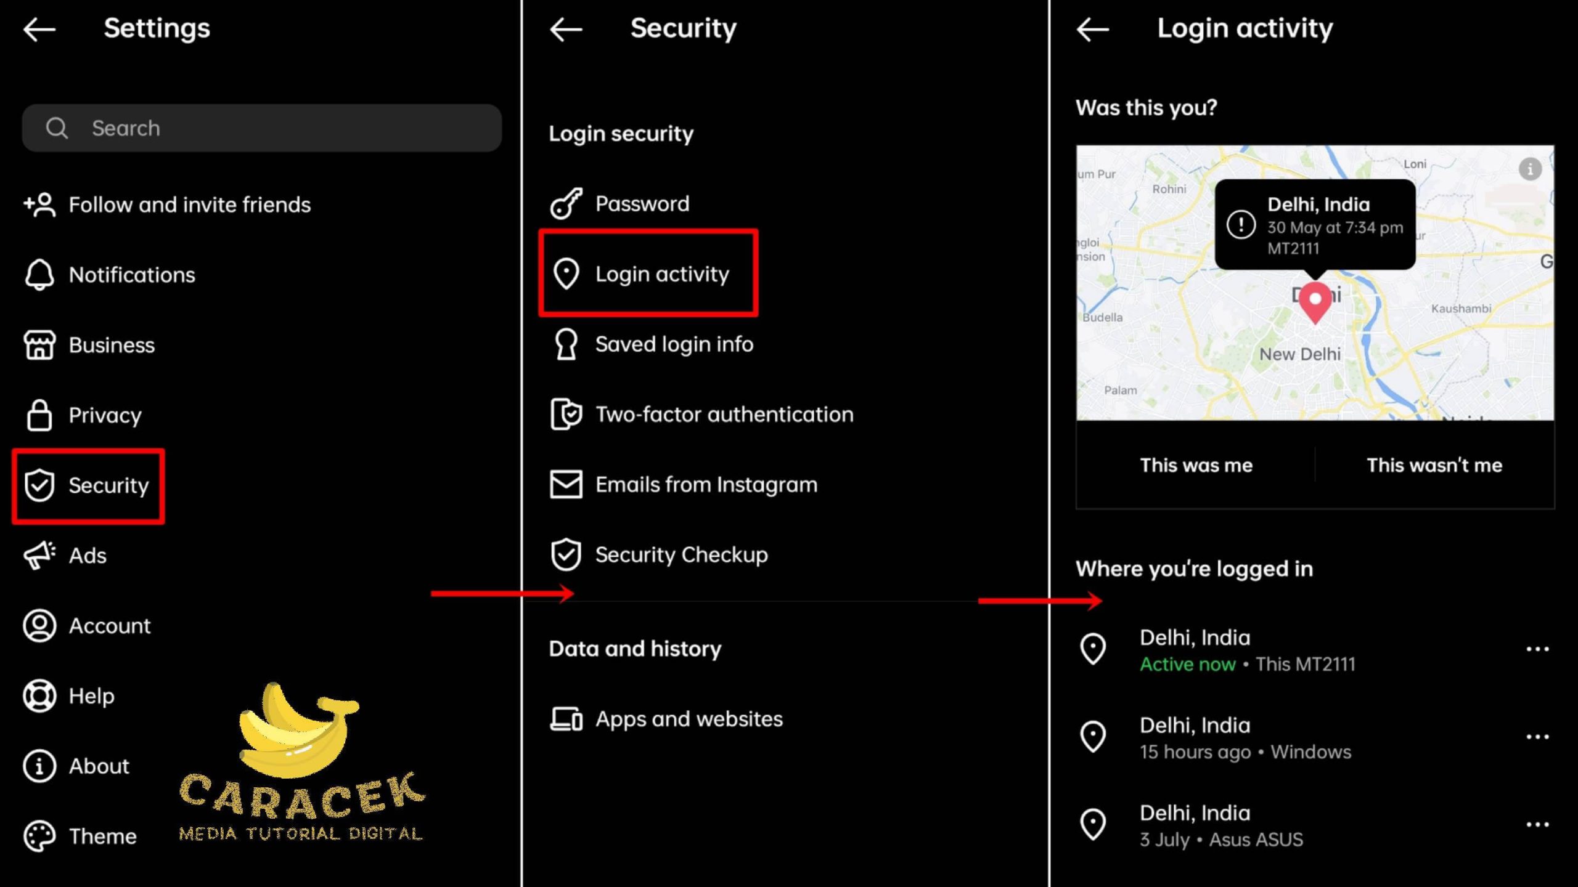Click the Settings search field
Image resolution: width=1578 pixels, height=887 pixels.
click(262, 128)
